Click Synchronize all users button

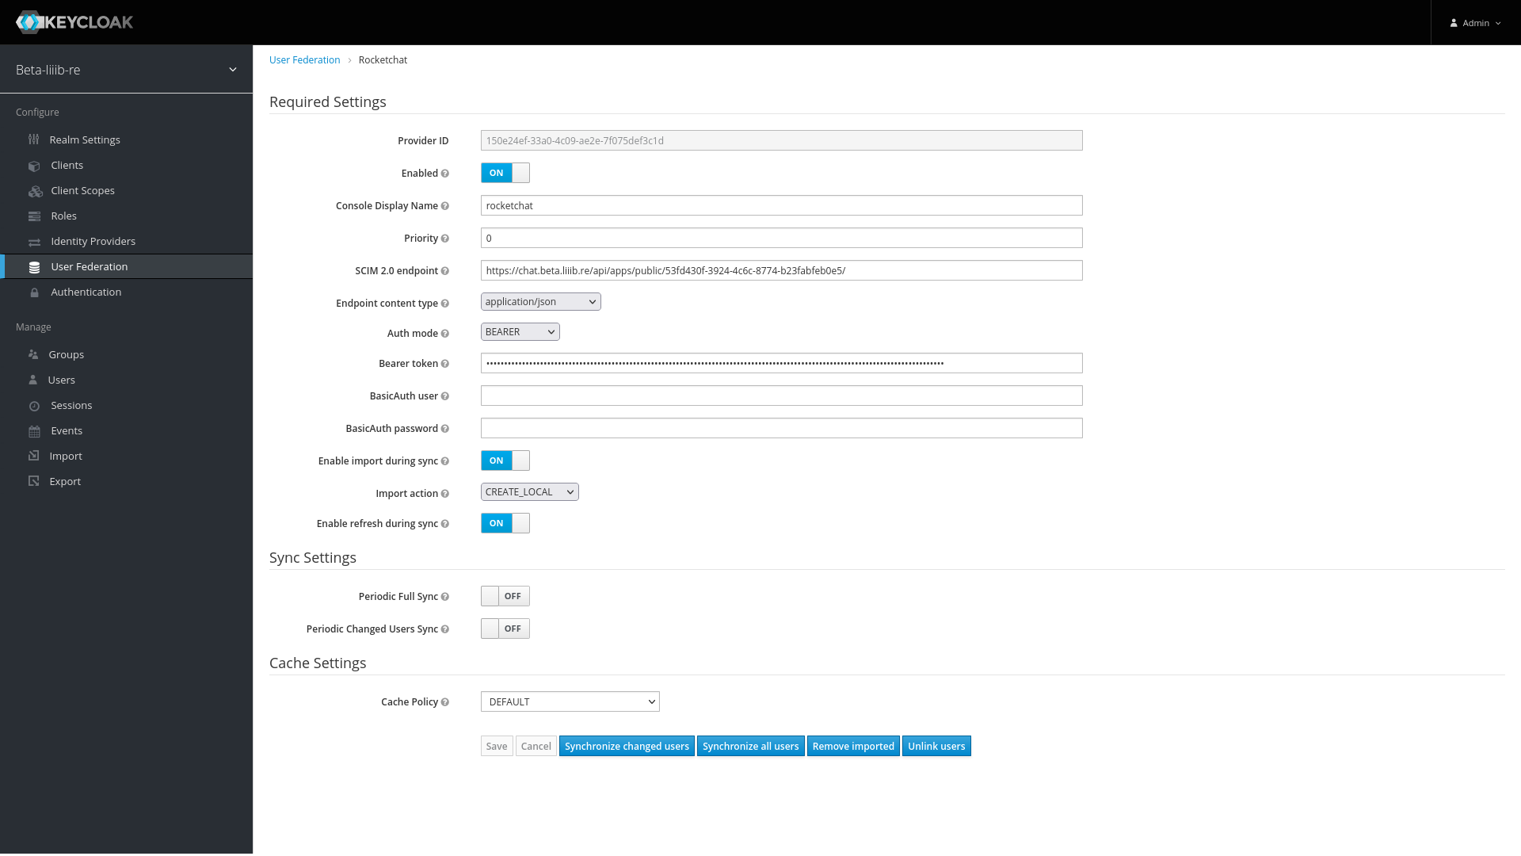click(751, 745)
